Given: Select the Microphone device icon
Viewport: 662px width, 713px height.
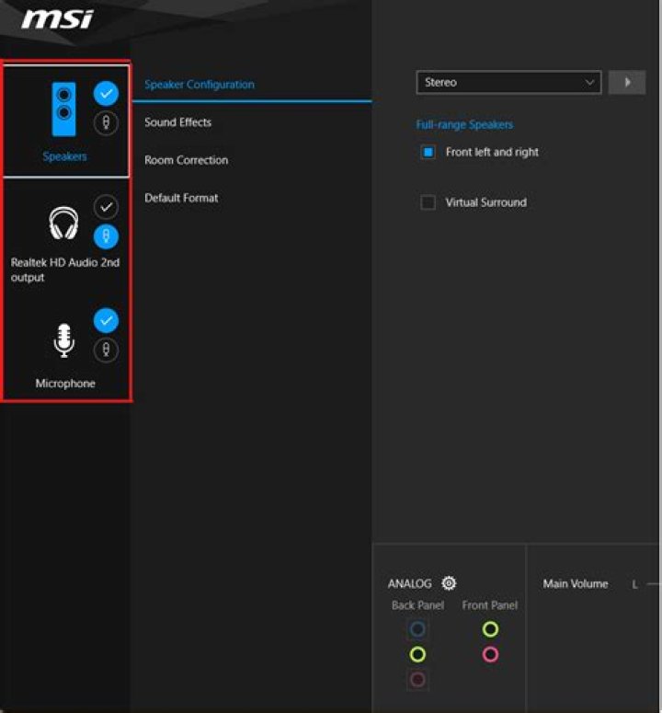Looking at the screenshot, I should pyautogui.click(x=64, y=340).
